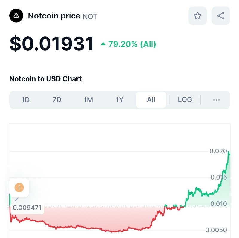This screenshot has height=238, width=239.
Task: Click the NOT ticker symbol
Action: tap(90, 17)
